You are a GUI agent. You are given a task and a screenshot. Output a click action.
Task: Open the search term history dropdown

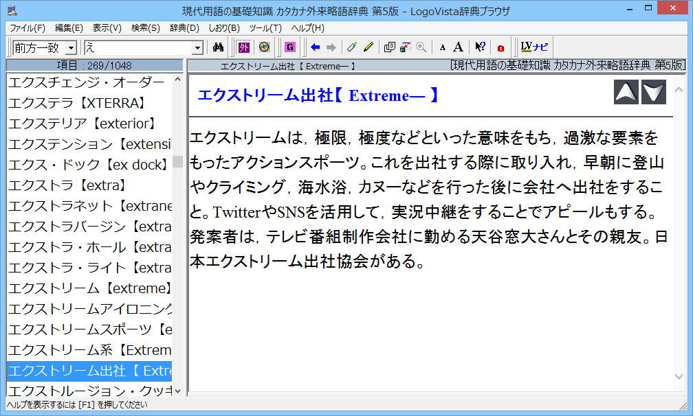[x=198, y=48]
